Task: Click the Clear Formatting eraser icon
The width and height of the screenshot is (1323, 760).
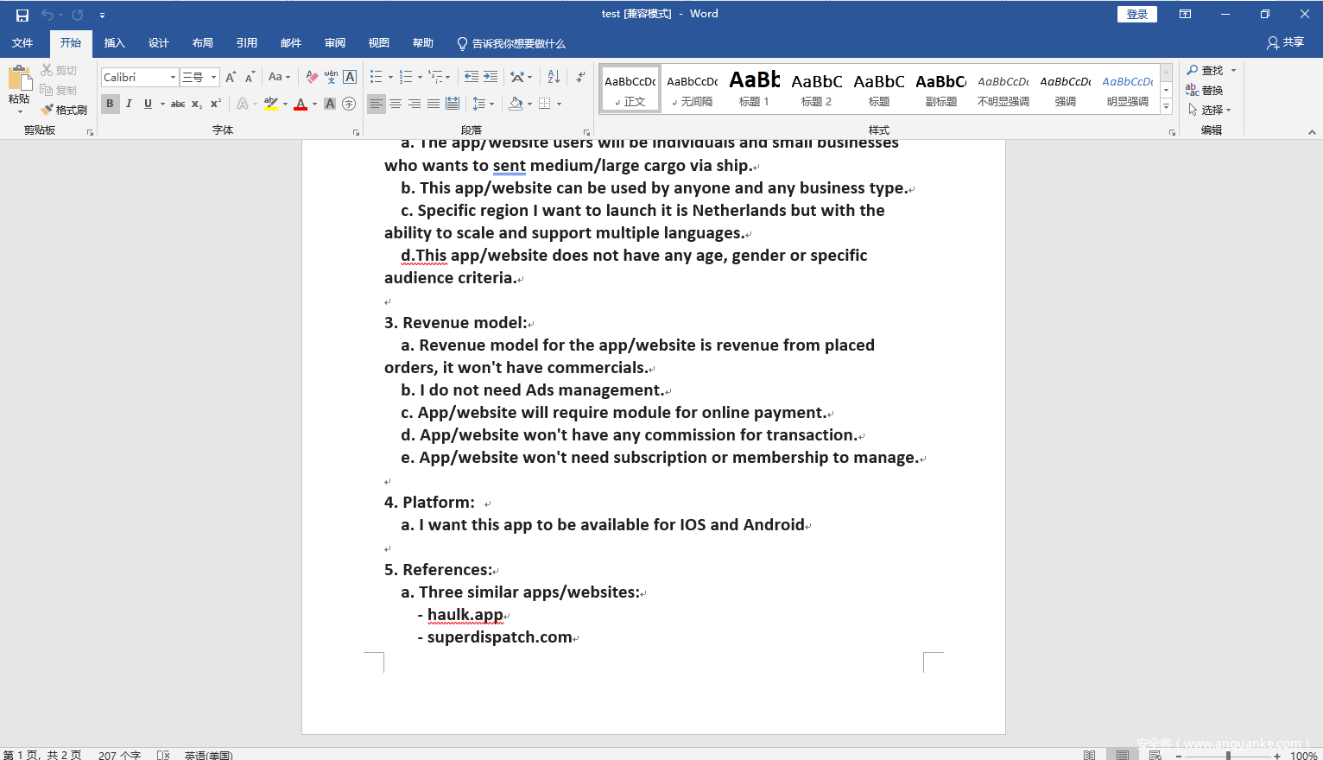Action: [312, 78]
